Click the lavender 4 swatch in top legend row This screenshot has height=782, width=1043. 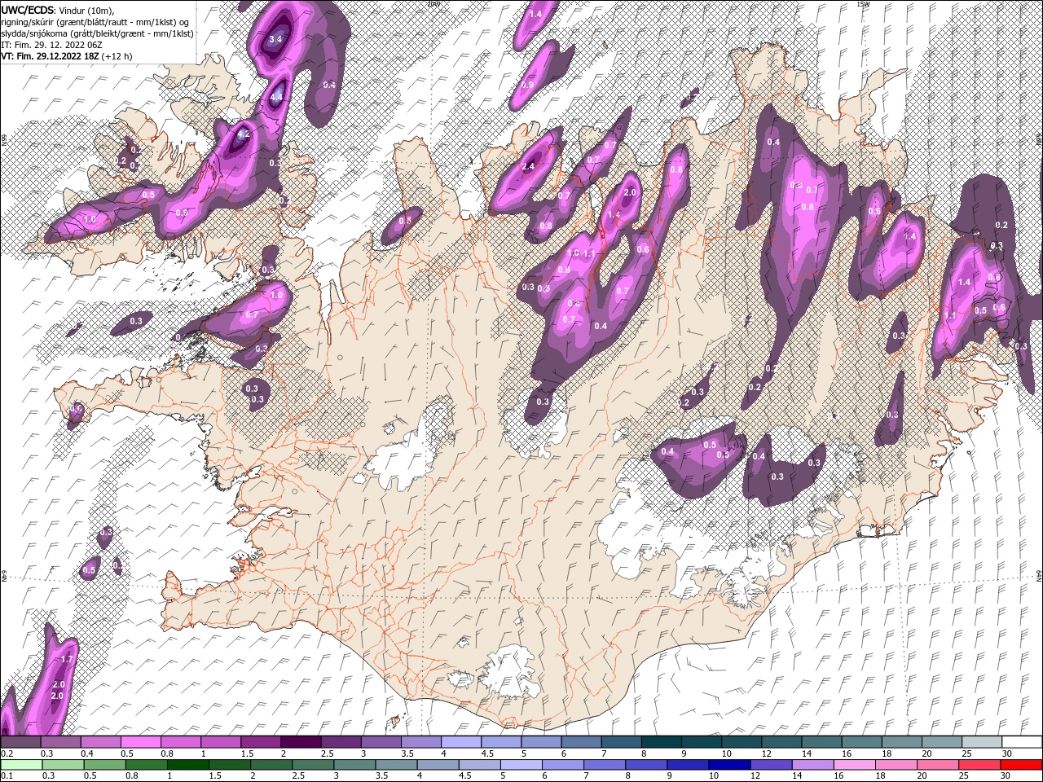point(460,742)
